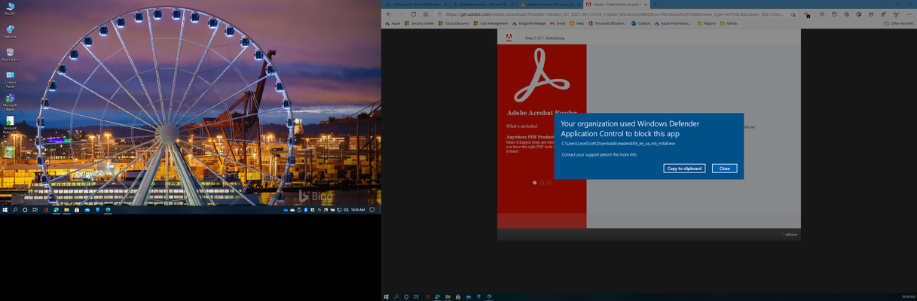Open Task View on right taskbar

pyautogui.click(x=416, y=296)
